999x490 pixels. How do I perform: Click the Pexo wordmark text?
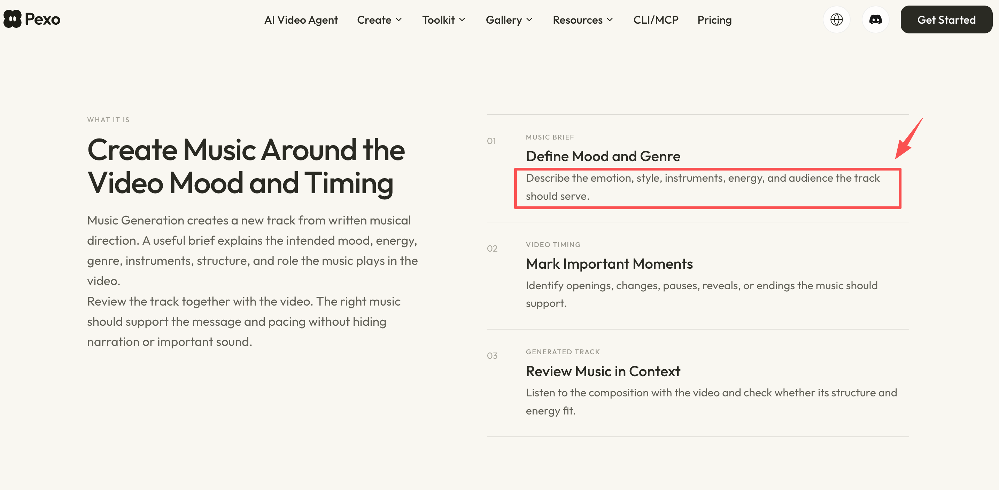point(42,19)
